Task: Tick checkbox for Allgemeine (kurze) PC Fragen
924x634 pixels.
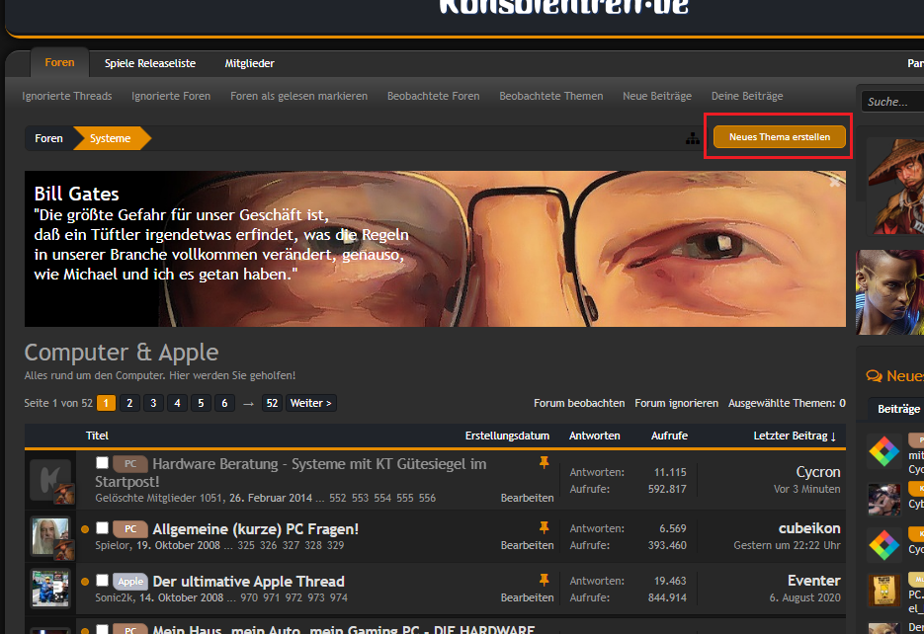Action: click(x=102, y=527)
